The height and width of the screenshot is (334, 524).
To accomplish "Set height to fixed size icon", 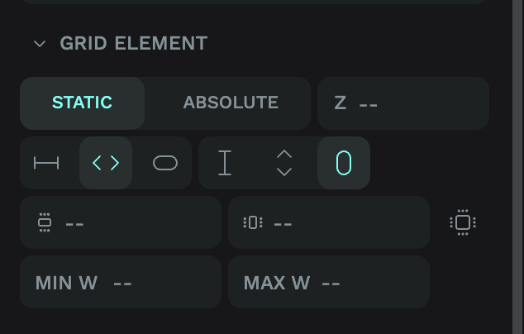I will (225, 163).
